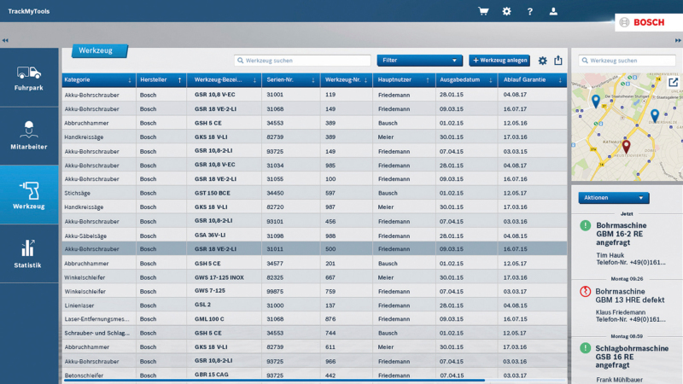Select row with serial 31001

pos(314,95)
